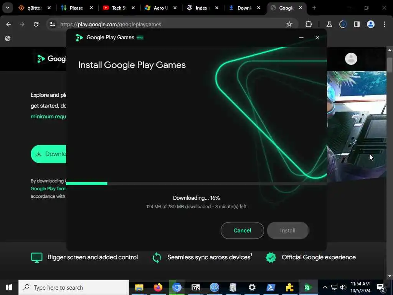Click the Seamless sync arrows icon
This screenshot has width=393, height=295.
(x=157, y=258)
